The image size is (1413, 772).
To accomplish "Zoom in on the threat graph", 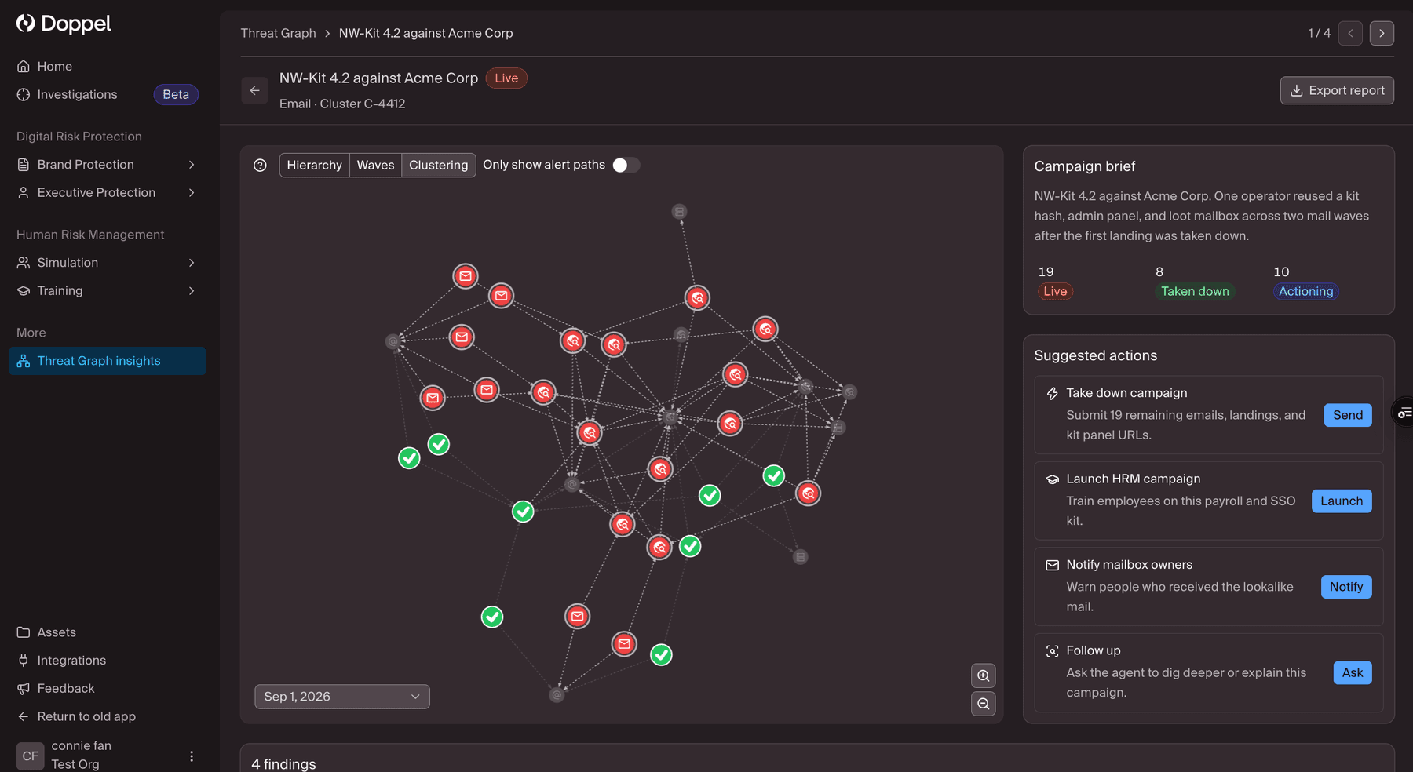I will (x=984, y=675).
